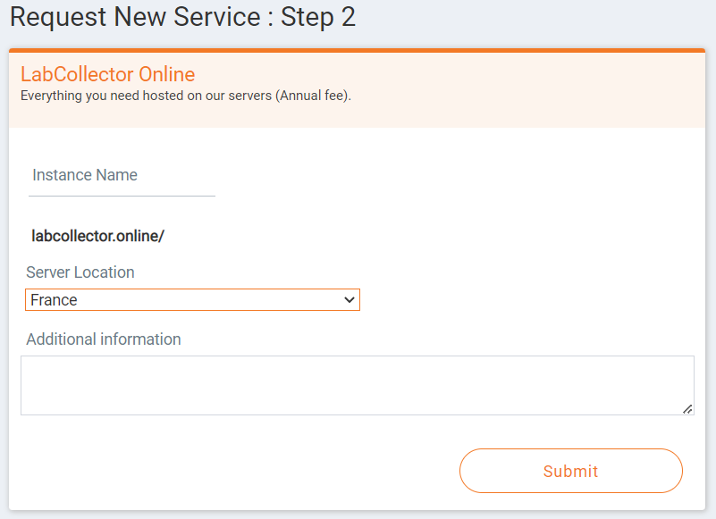
Task: Click the Server Location label
Action: (80, 272)
